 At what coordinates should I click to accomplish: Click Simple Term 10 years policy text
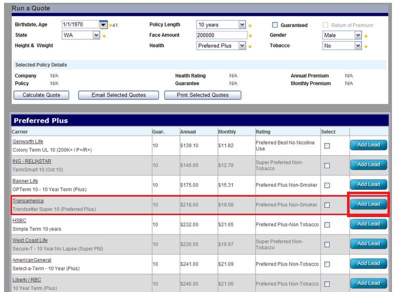click(37, 229)
